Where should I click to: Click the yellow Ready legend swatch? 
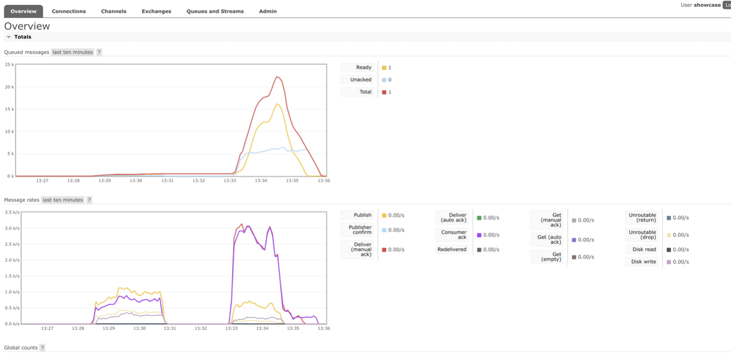click(384, 68)
